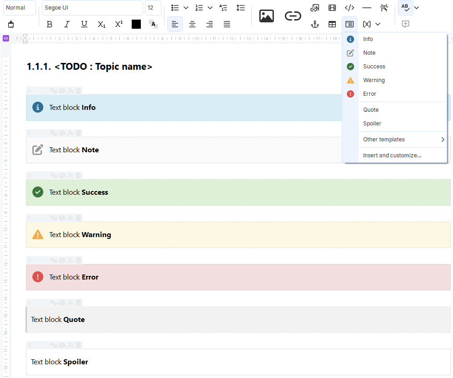
Task: Open font name box showing Segoe UI
Action: (92, 8)
